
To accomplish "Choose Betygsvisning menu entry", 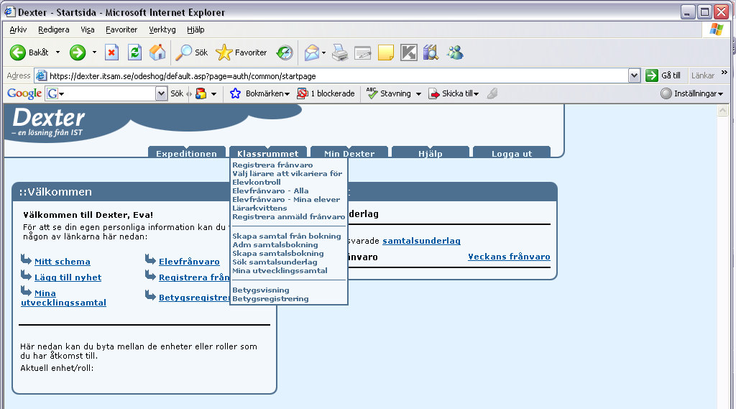I will pos(260,290).
